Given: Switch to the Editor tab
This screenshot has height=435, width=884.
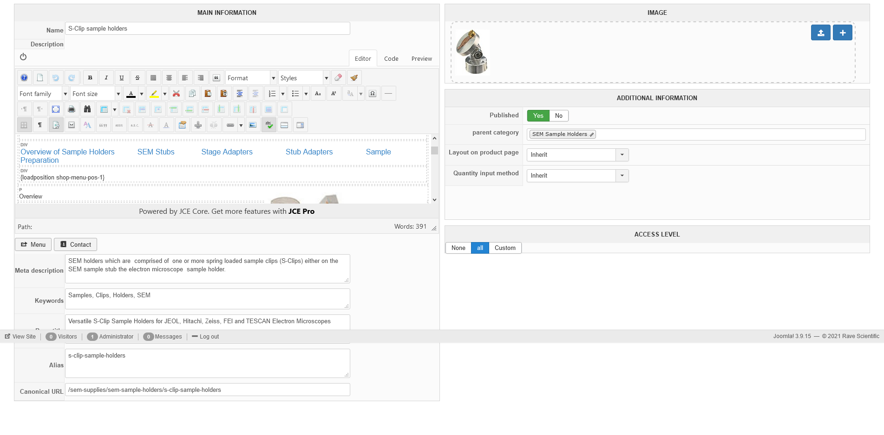Looking at the screenshot, I should (x=363, y=58).
